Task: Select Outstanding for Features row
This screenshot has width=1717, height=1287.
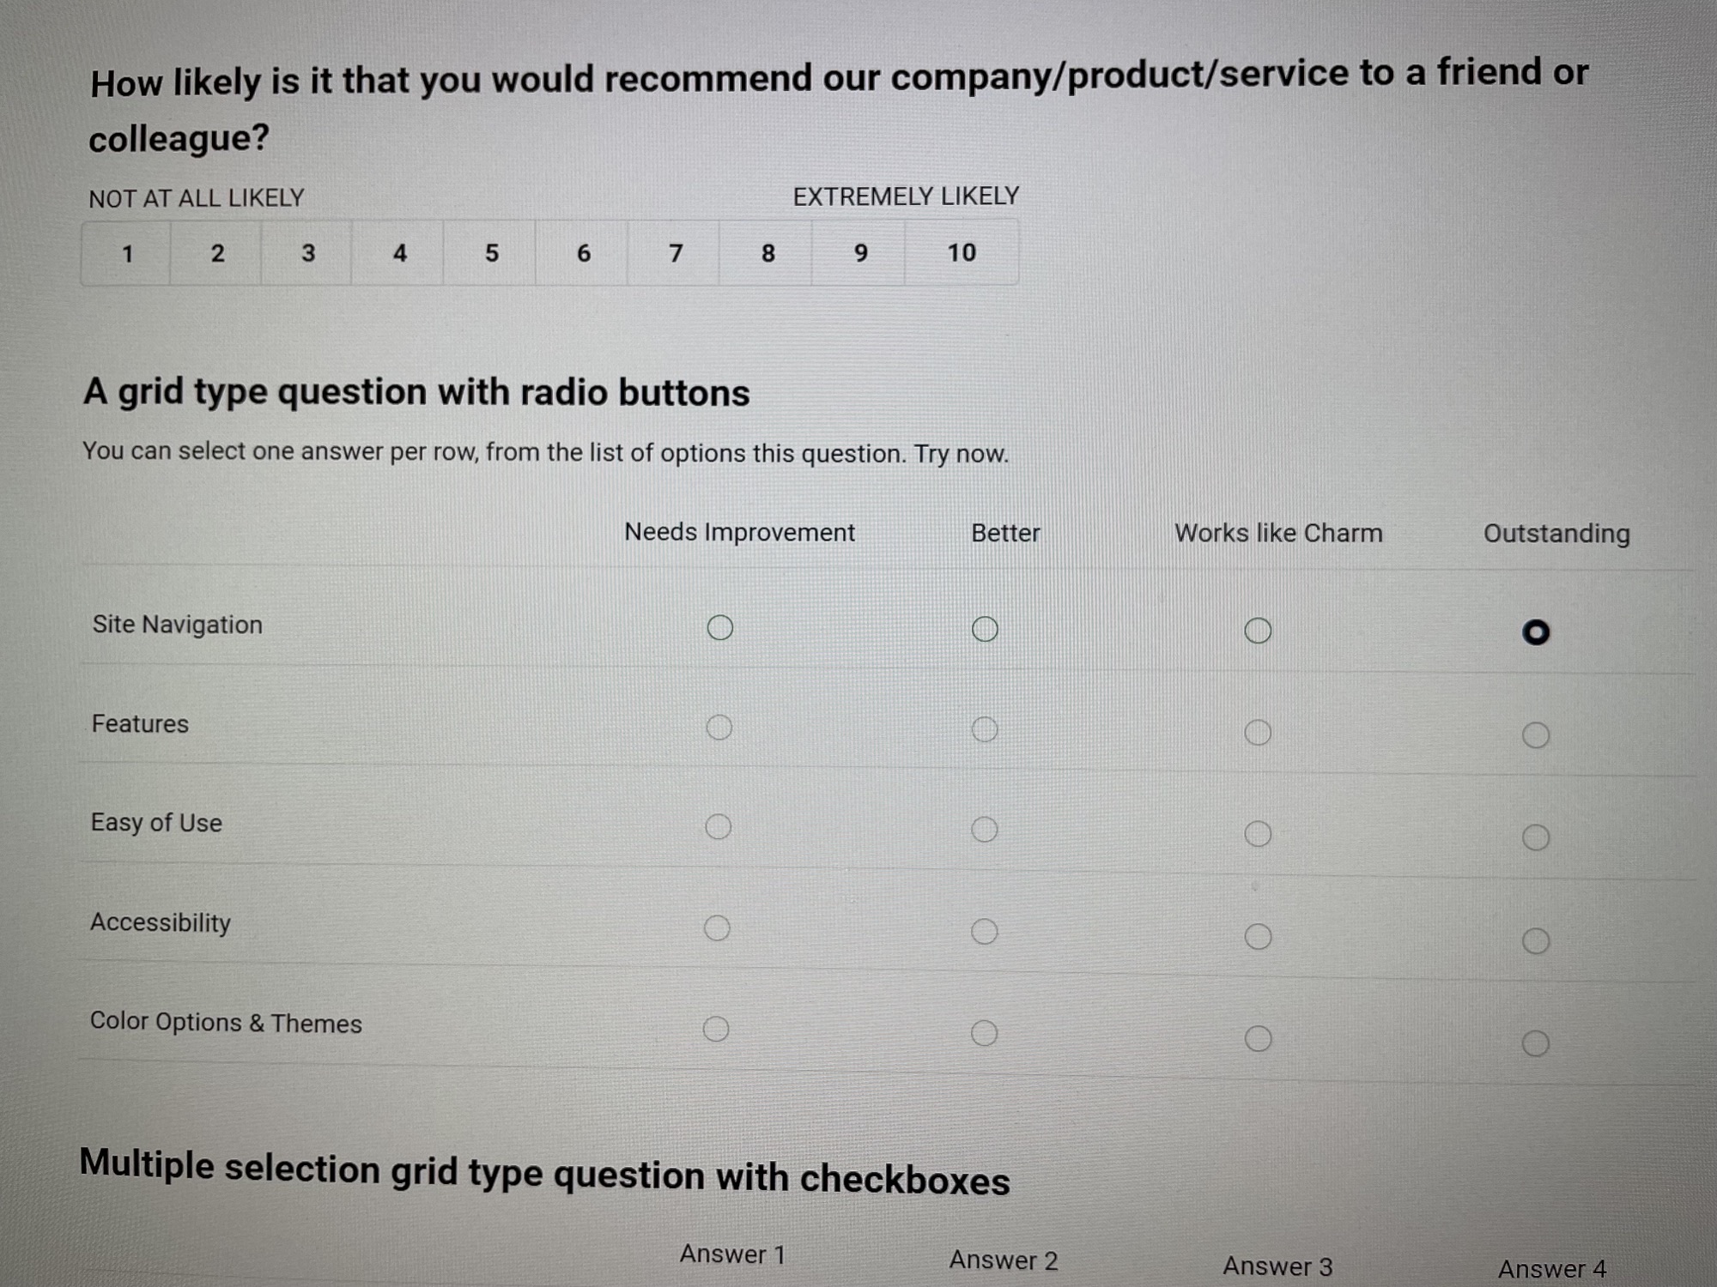Action: (x=1535, y=735)
